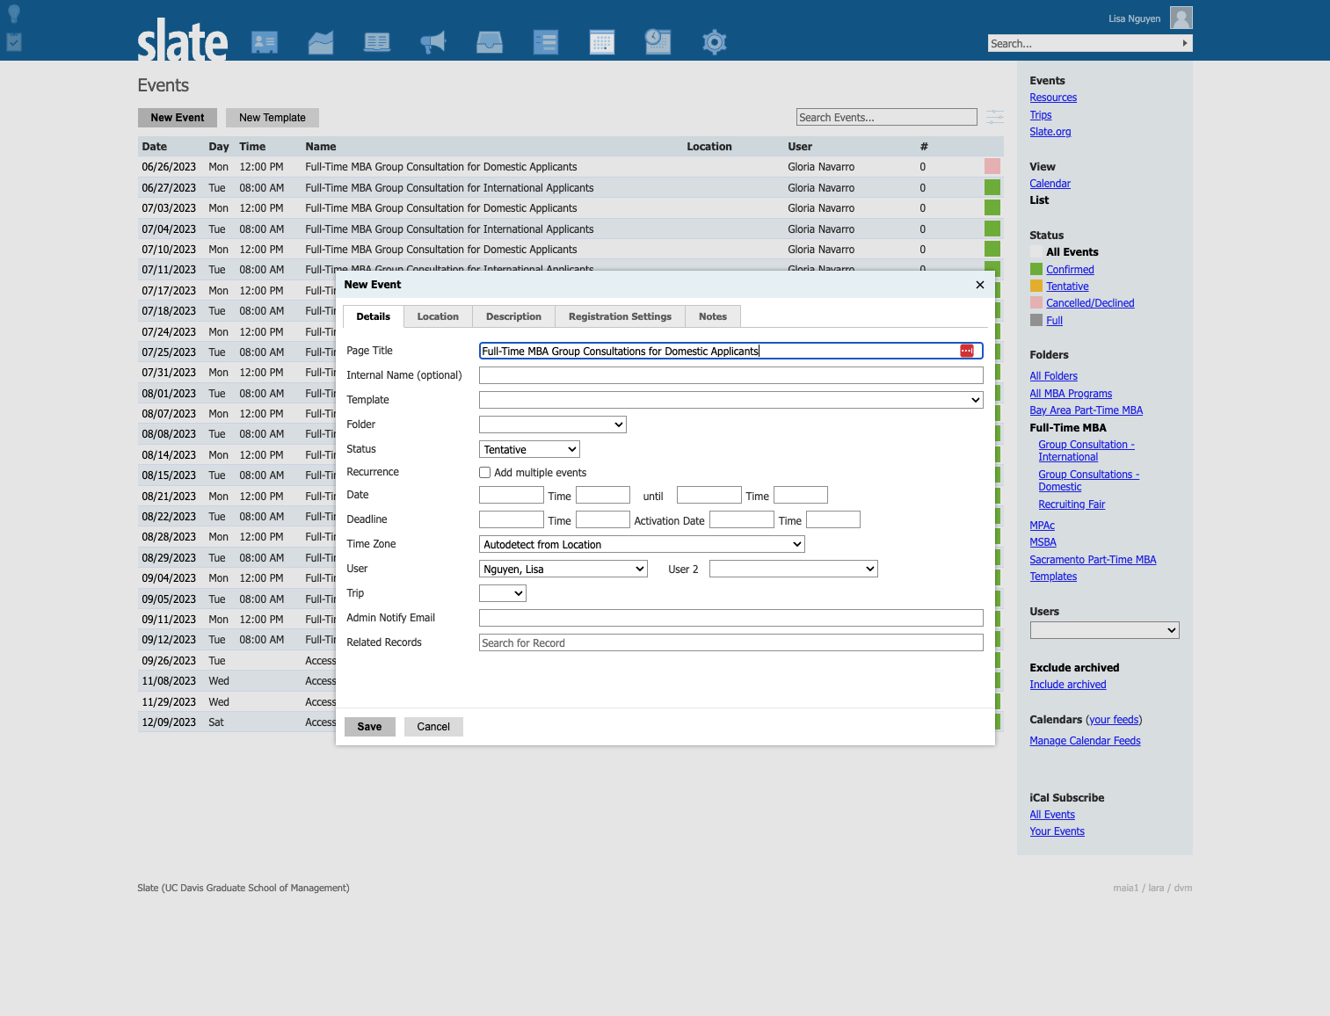The height and width of the screenshot is (1016, 1330).
Task: Open the event filter sliders icon
Action: click(995, 117)
